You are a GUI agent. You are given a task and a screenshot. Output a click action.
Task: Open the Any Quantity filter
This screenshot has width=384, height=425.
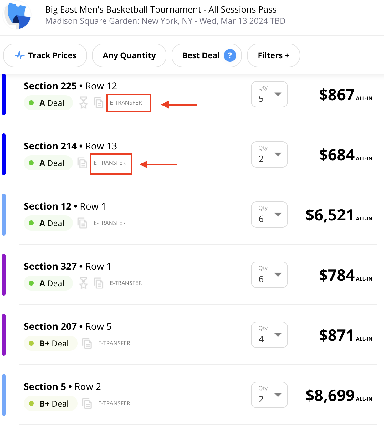[x=129, y=55]
